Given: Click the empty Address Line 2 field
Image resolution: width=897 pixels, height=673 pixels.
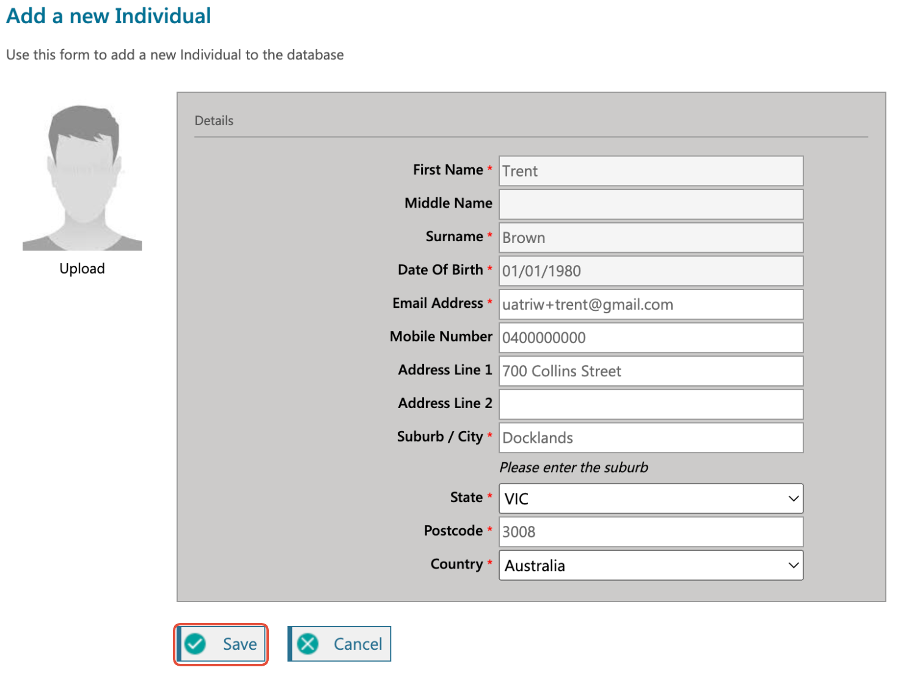Looking at the screenshot, I should [650, 404].
